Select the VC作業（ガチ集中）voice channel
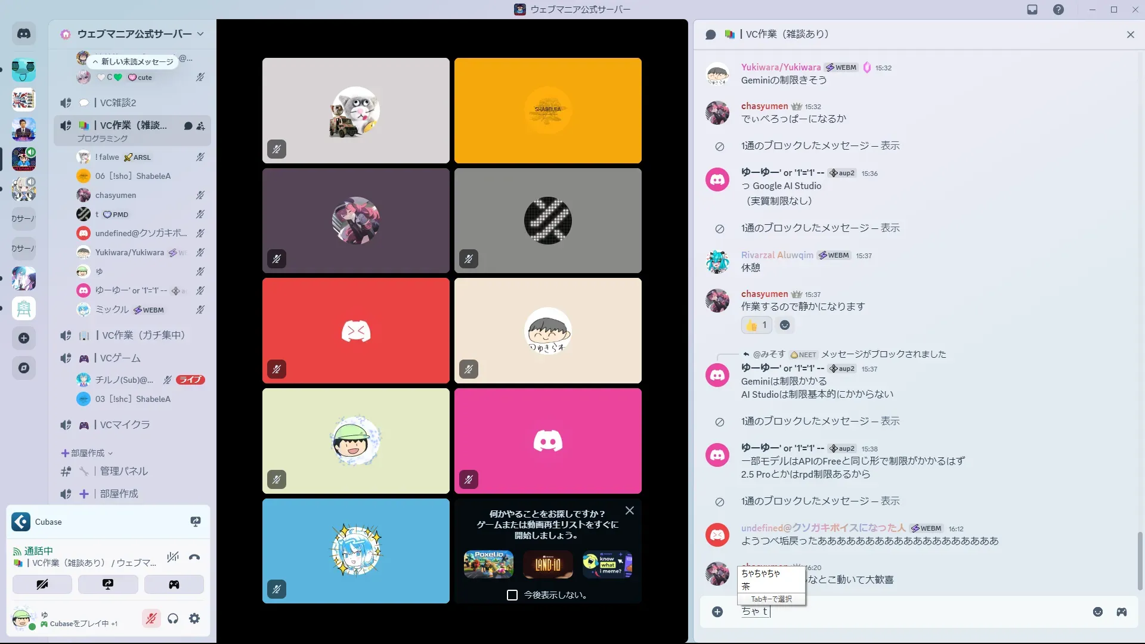The width and height of the screenshot is (1145, 644). (143, 335)
